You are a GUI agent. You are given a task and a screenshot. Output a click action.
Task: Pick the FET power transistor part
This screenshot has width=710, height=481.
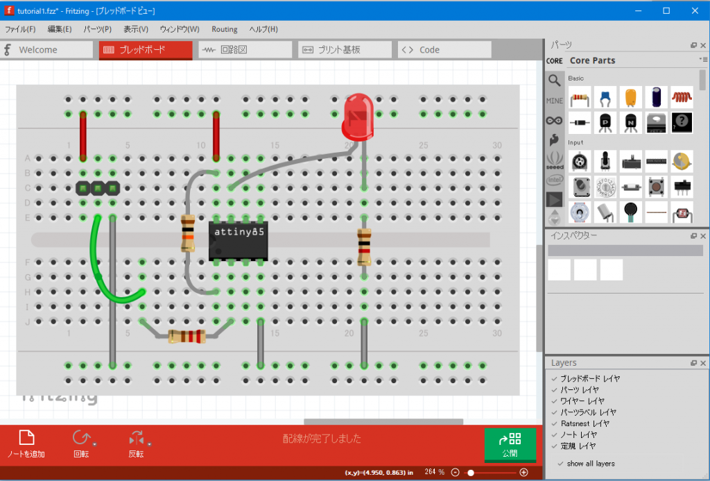657,122
